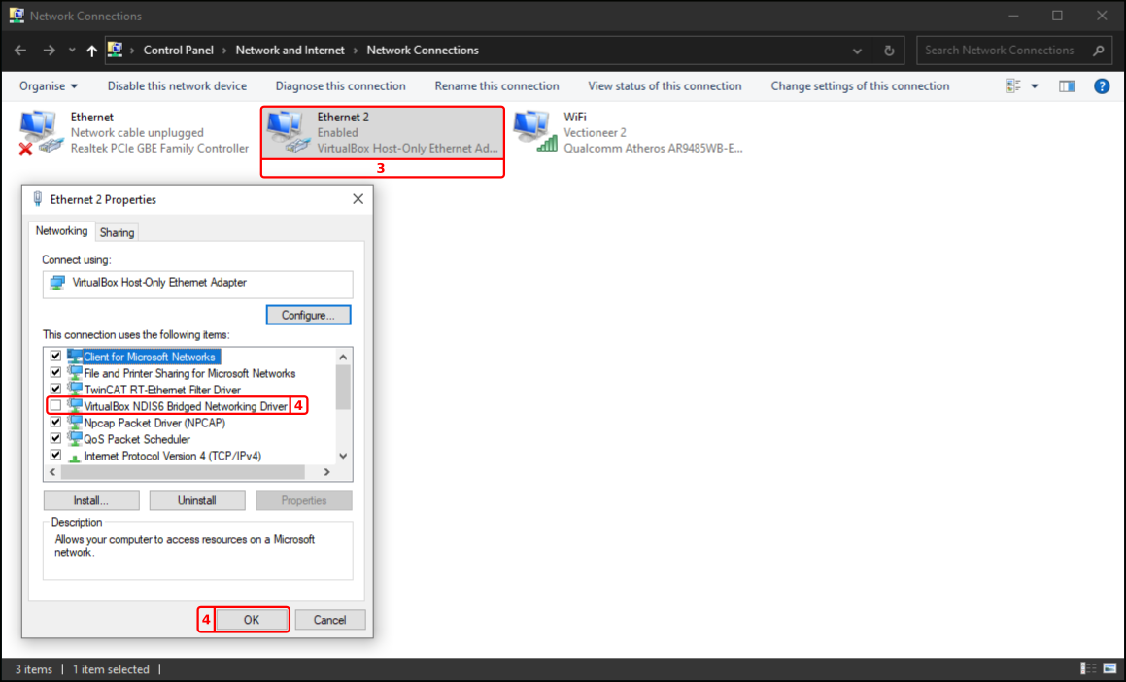Select QoS Packet Scheduler item icon
This screenshot has width=1126, height=682.
pyautogui.click(x=75, y=438)
